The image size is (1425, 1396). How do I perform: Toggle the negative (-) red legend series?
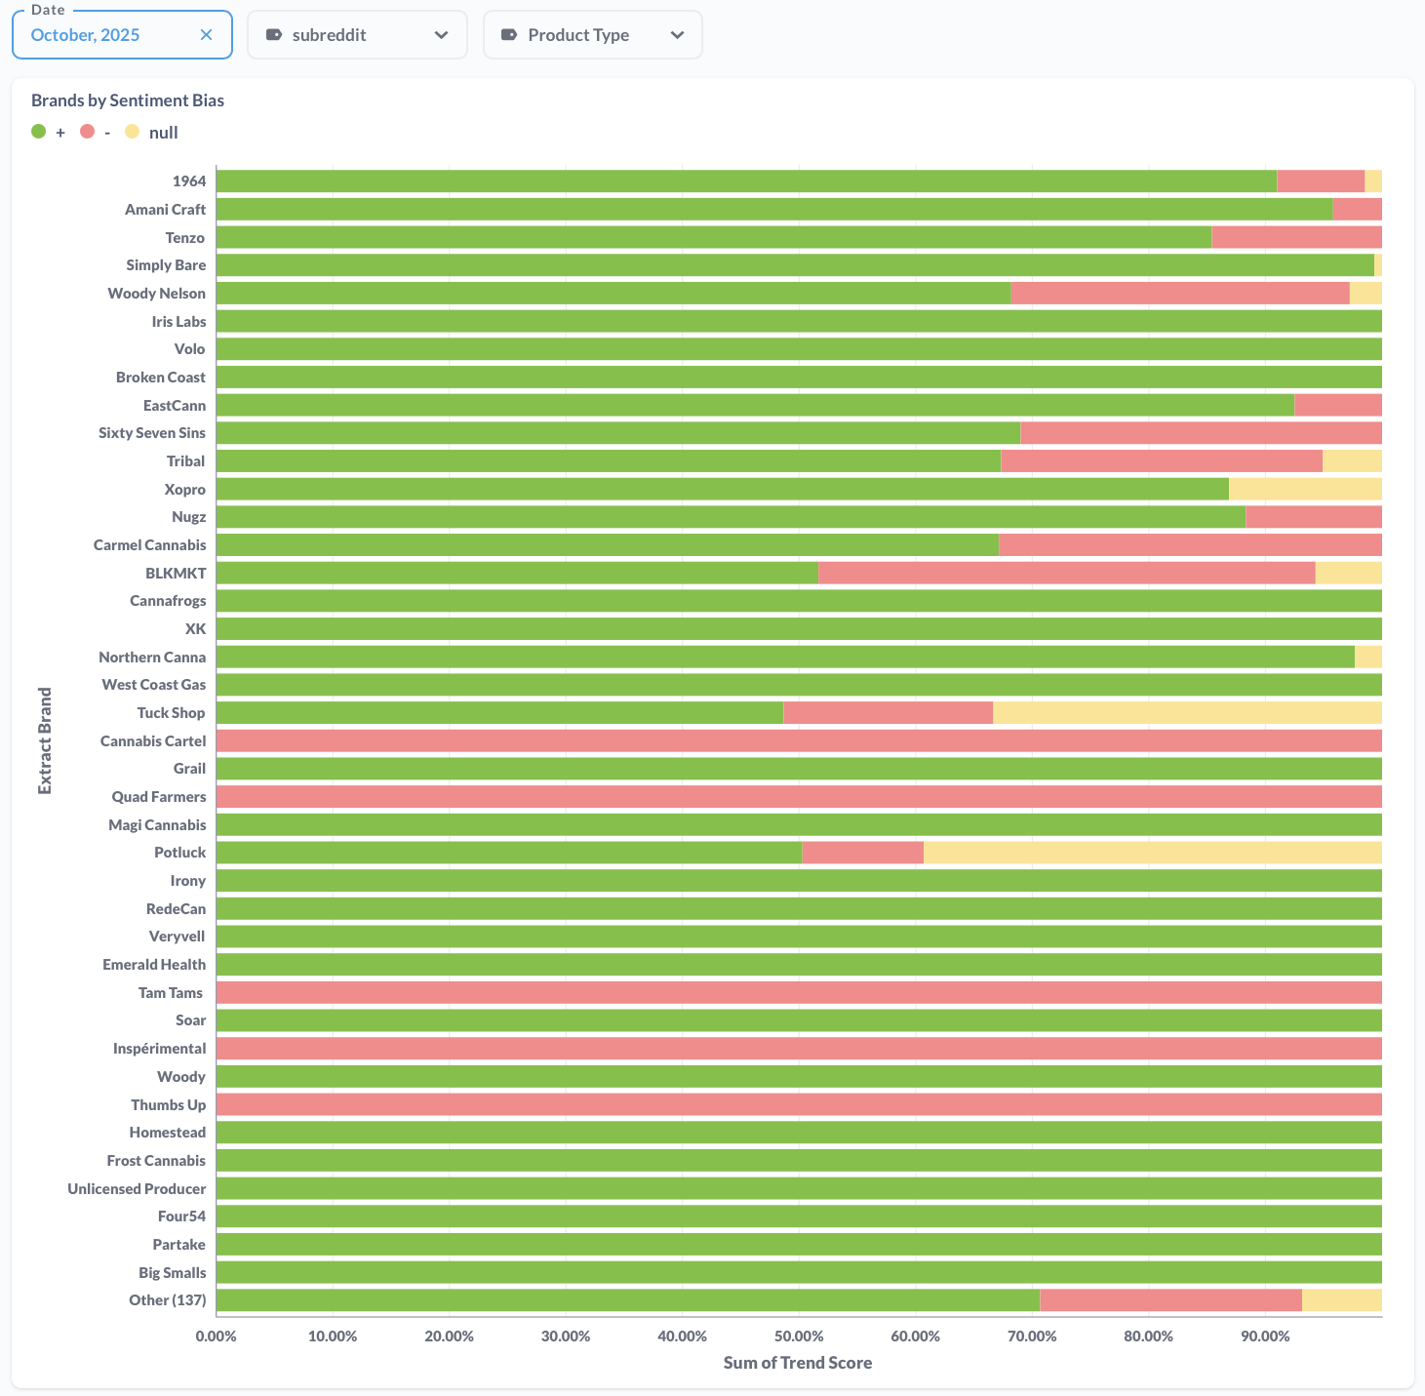click(88, 132)
